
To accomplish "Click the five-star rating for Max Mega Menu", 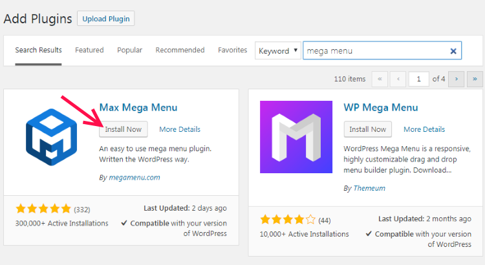I will click(43, 209).
